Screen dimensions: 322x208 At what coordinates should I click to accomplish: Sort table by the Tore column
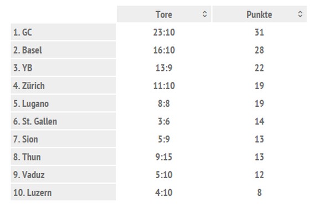tap(164, 14)
